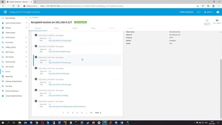Go to last page 33
The height and width of the screenshot is (125, 222).
point(91,112)
